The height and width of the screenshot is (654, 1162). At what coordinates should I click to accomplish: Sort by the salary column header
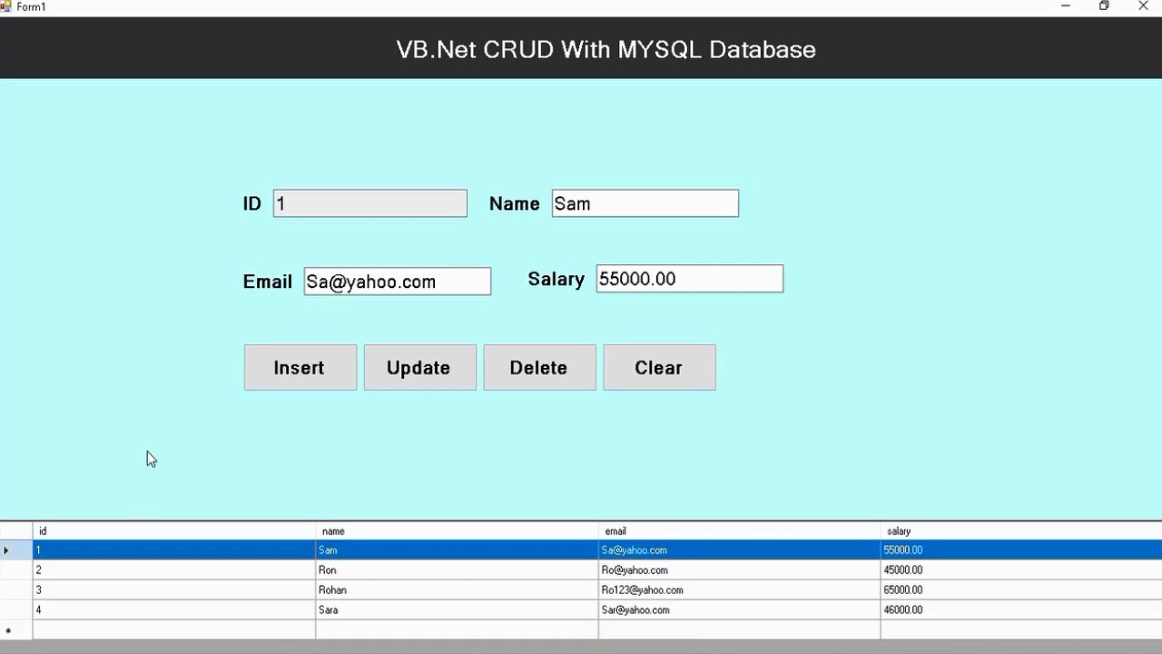tap(1021, 531)
